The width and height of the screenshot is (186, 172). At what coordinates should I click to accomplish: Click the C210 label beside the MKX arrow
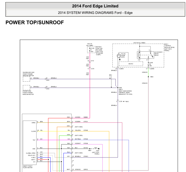(120, 101)
